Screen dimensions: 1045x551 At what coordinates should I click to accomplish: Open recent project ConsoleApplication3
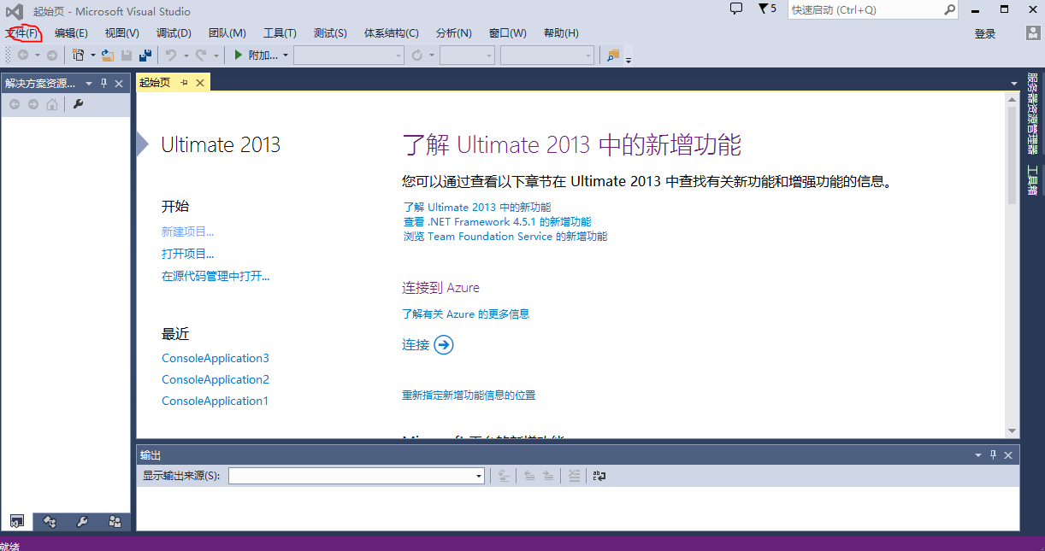215,358
